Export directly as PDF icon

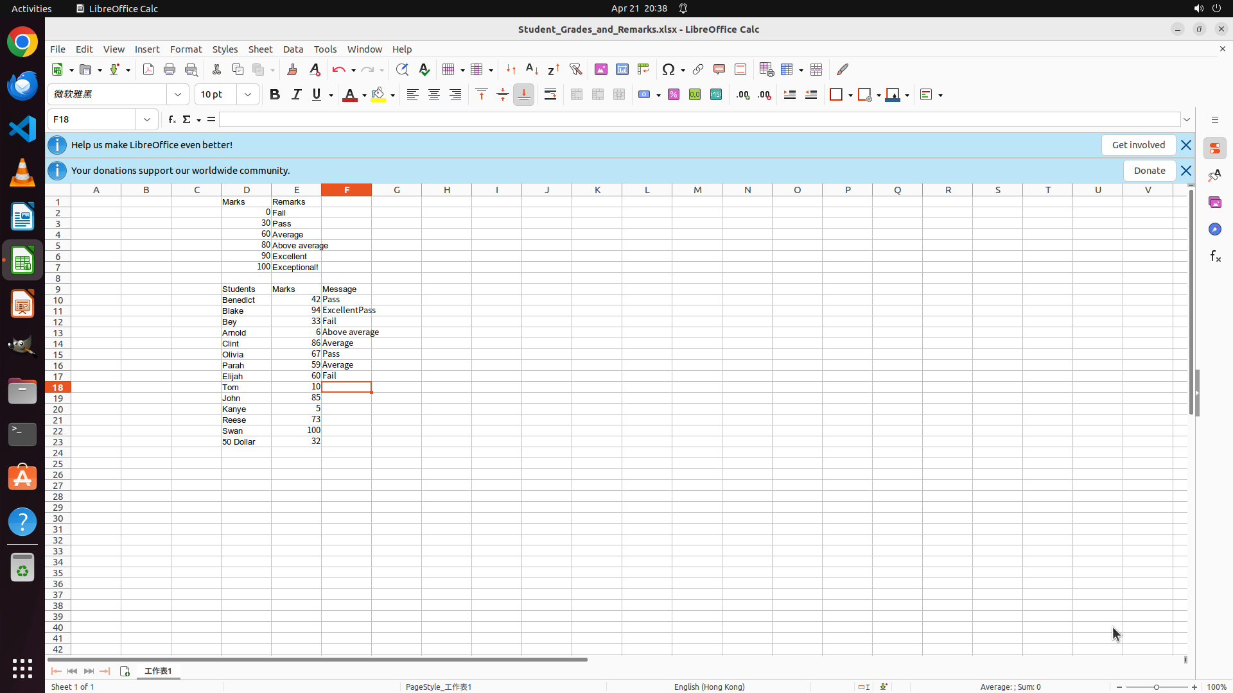148,69
